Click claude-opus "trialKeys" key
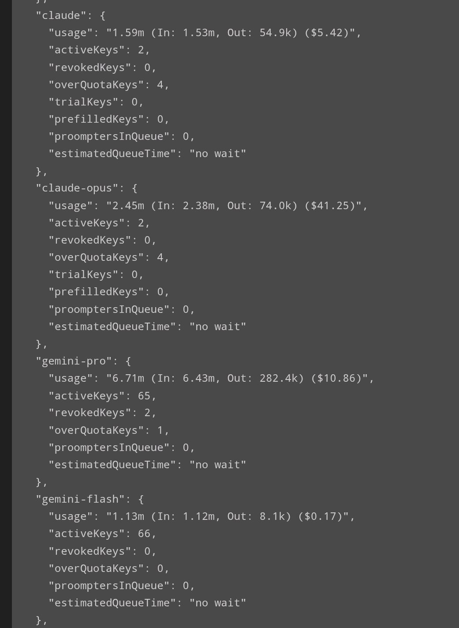This screenshot has height=628, width=459. click(86, 275)
